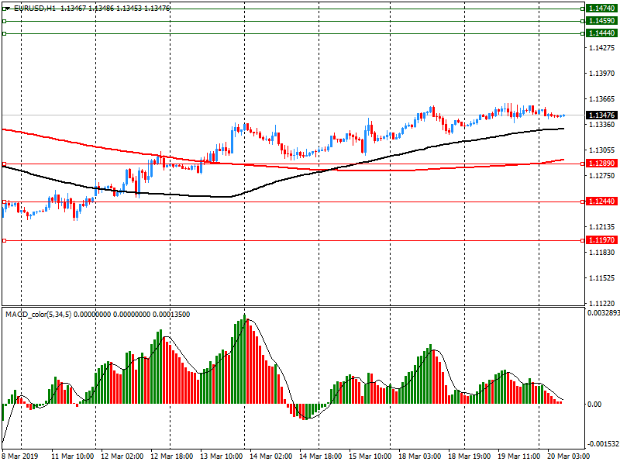The image size is (620, 465).
Task: Click the green 1.14440 price label
Action: point(601,34)
